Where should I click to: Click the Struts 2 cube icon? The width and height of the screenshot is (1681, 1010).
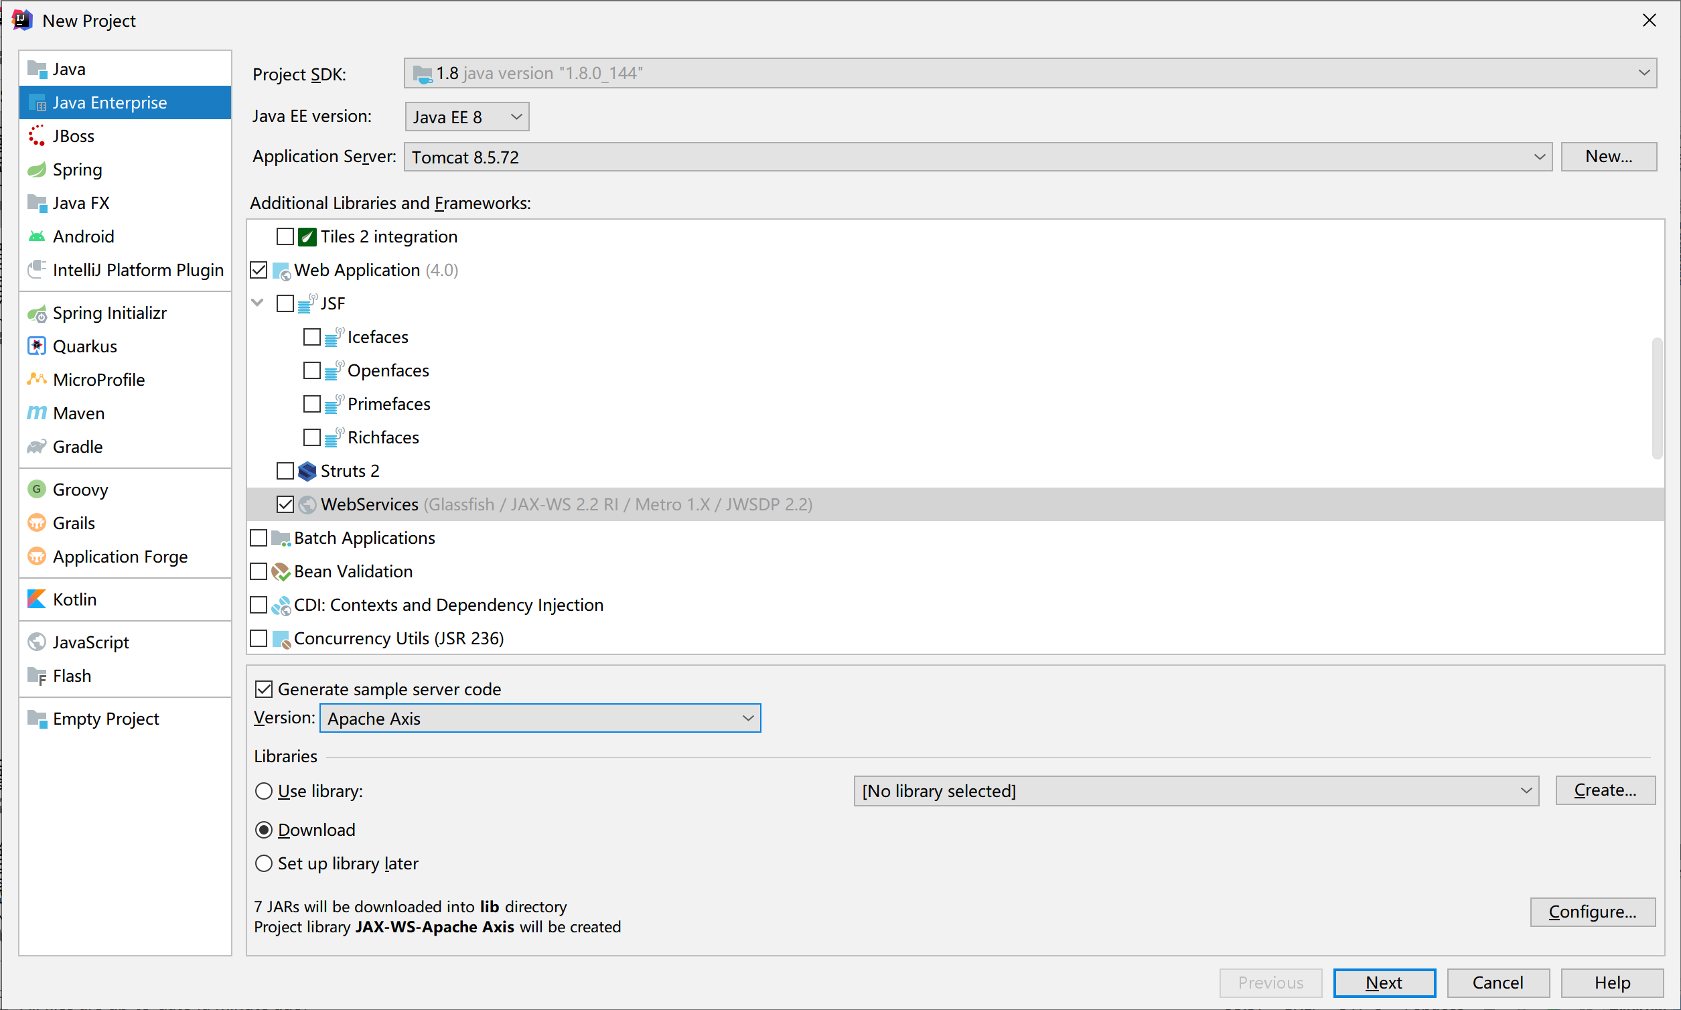(307, 471)
